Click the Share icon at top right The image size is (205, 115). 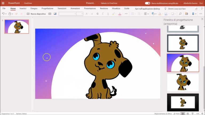[196, 9]
